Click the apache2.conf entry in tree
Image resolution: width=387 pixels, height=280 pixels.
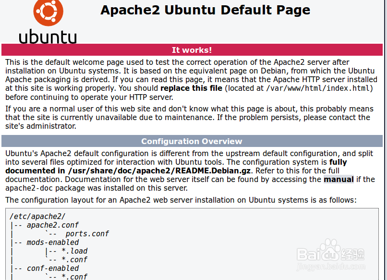(x=52, y=225)
